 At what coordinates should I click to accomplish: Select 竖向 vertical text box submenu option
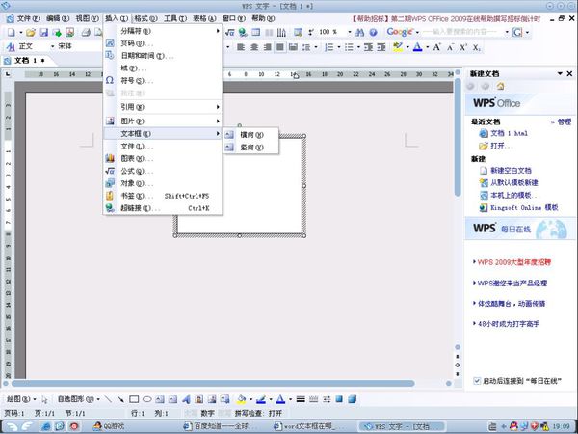click(250, 147)
